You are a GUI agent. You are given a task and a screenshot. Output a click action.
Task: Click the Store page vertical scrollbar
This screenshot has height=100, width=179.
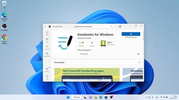[143, 36]
